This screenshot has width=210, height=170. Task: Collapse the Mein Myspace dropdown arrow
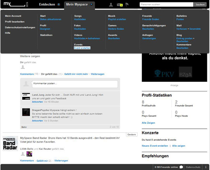(x=91, y=4)
